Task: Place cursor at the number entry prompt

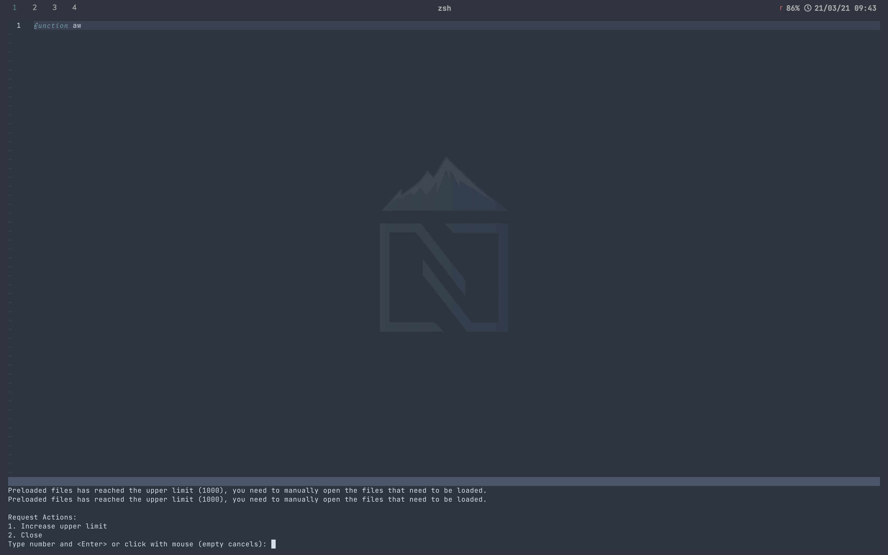Action: (273, 544)
